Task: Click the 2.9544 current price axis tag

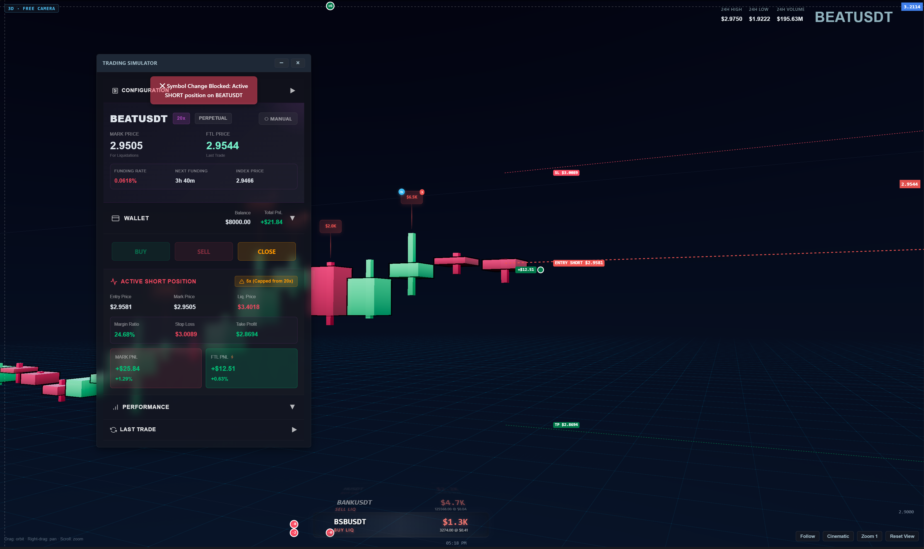Action: tap(910, 184)
